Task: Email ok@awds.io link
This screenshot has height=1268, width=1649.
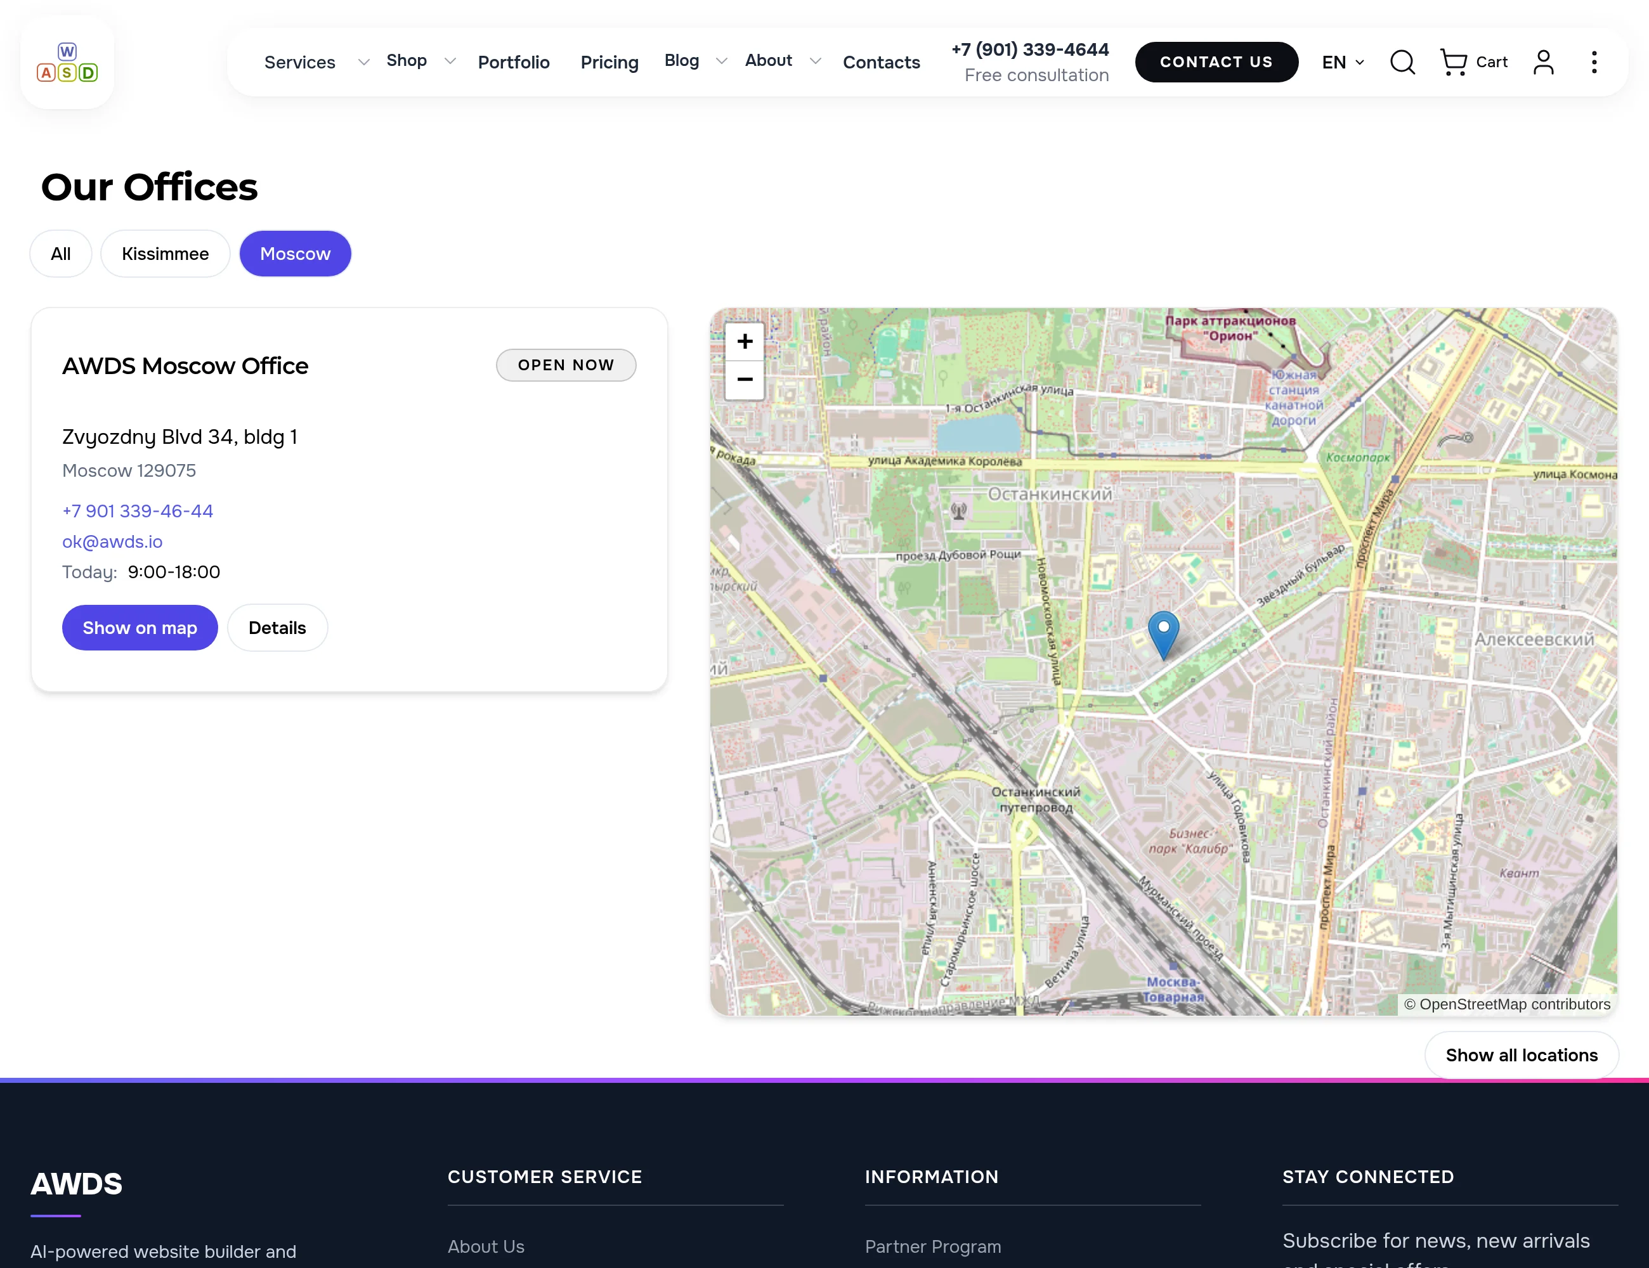Action: (x=112, y=542)
